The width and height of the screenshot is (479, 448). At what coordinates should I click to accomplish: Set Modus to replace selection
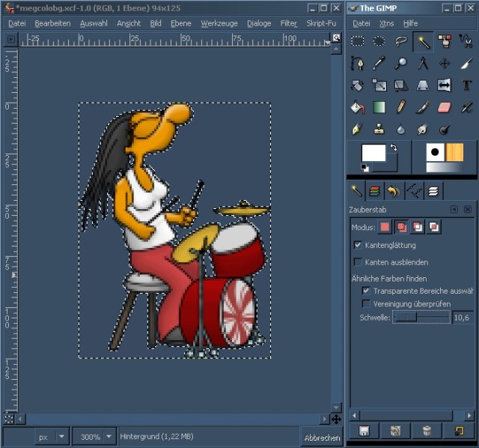point(385,227)
